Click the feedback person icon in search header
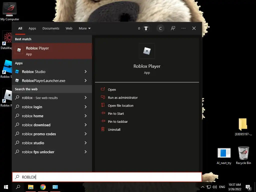Screen dimensions: 256x192 tap(173, 28)
